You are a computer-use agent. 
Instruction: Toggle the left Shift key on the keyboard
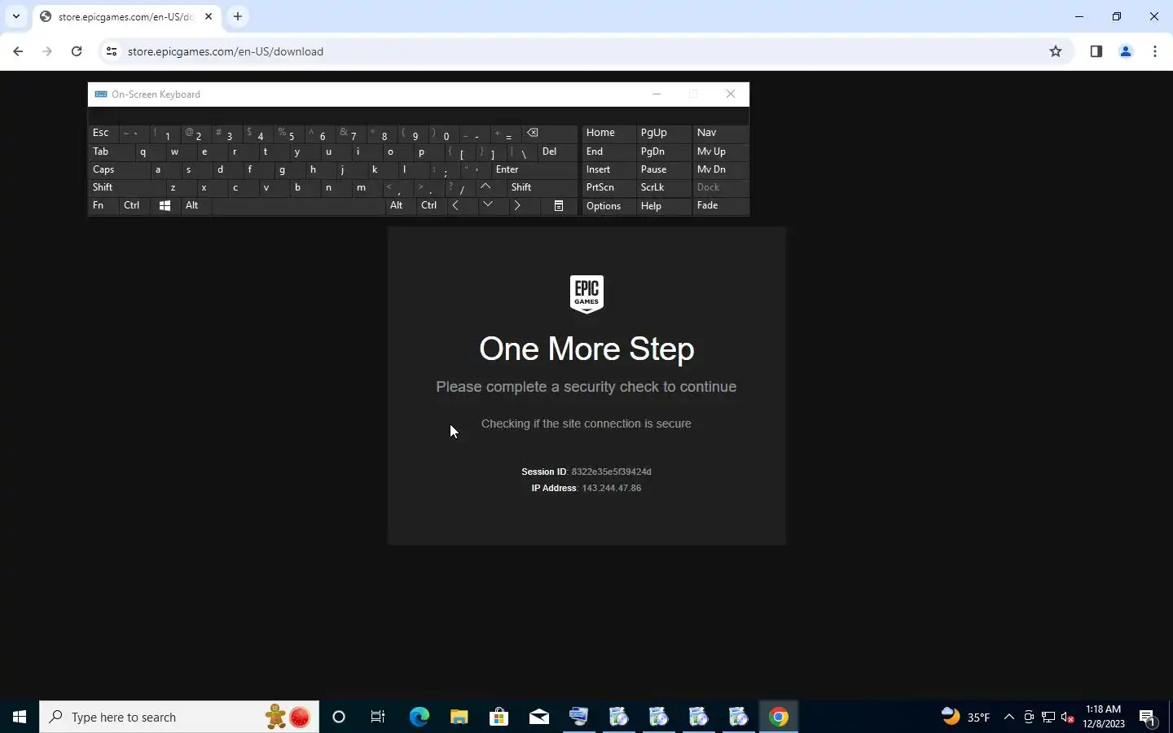coord(126,187)
